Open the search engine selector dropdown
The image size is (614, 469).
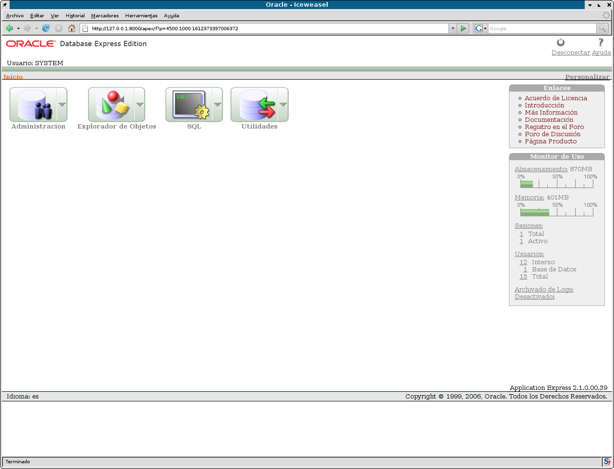coord(481,28)
